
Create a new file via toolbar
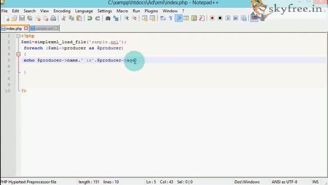coord(7,18)
